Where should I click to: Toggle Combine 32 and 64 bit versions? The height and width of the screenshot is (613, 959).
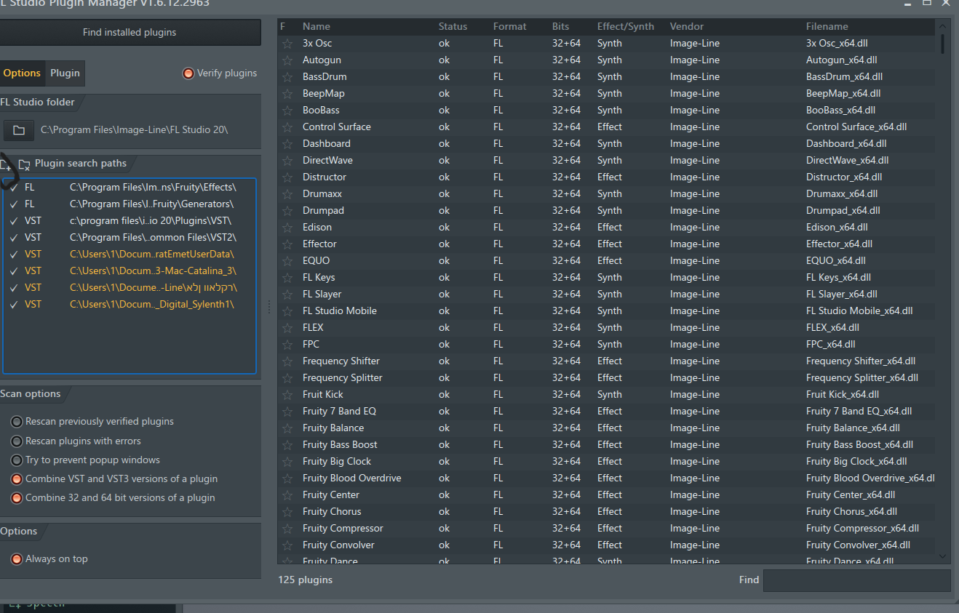tap(16, 498)
